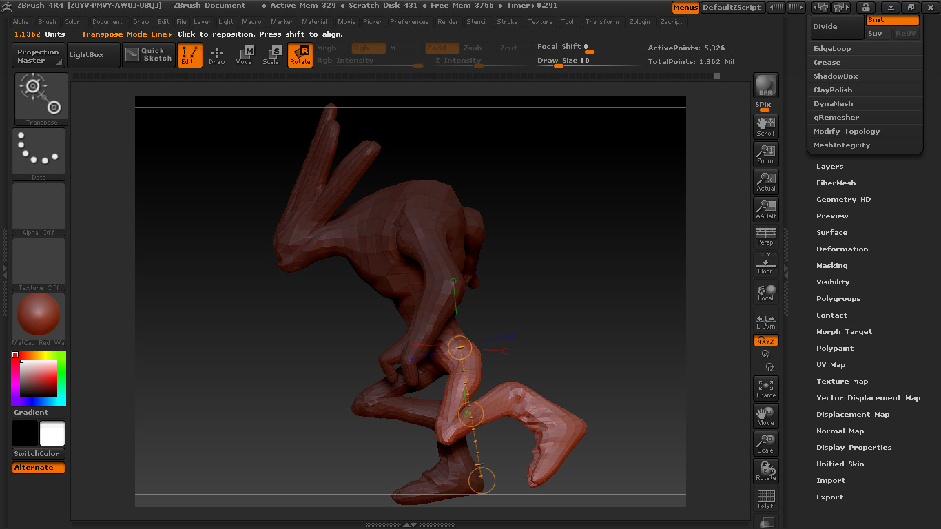Toggle Local transformations
941x529 pixels.
[x=765, y=292]
